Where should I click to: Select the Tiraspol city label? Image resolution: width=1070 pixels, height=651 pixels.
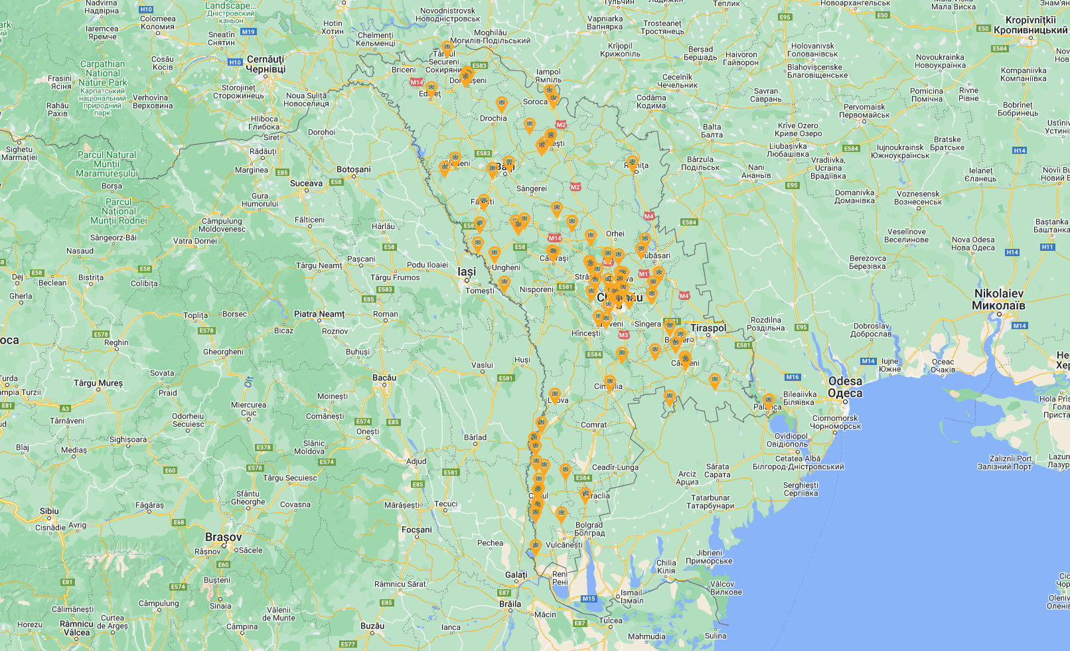tap(708, 328)
